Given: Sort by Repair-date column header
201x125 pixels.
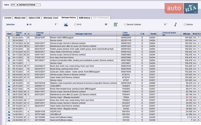Looking at the screenshot, I should point(18,34).
